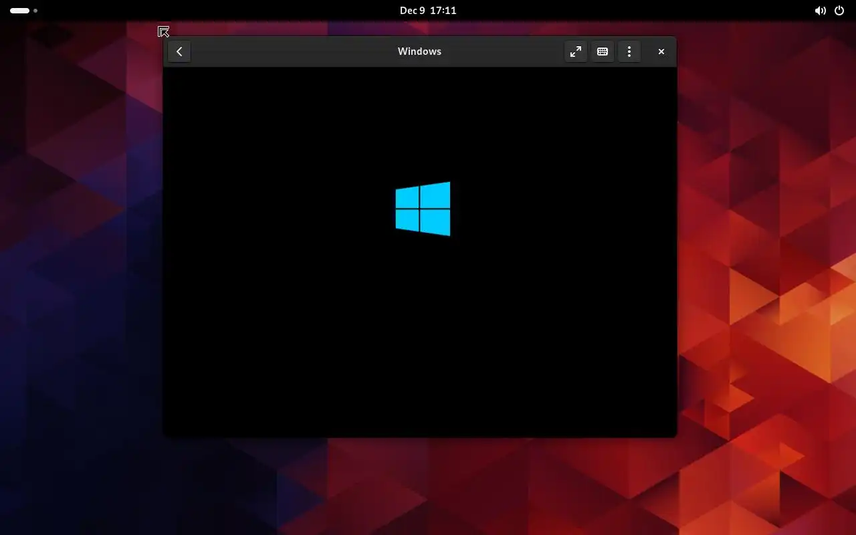This screenshot has height=535, width=856.
Task: Open the three-dot actions menu
Action: click(x=629, y=51)
